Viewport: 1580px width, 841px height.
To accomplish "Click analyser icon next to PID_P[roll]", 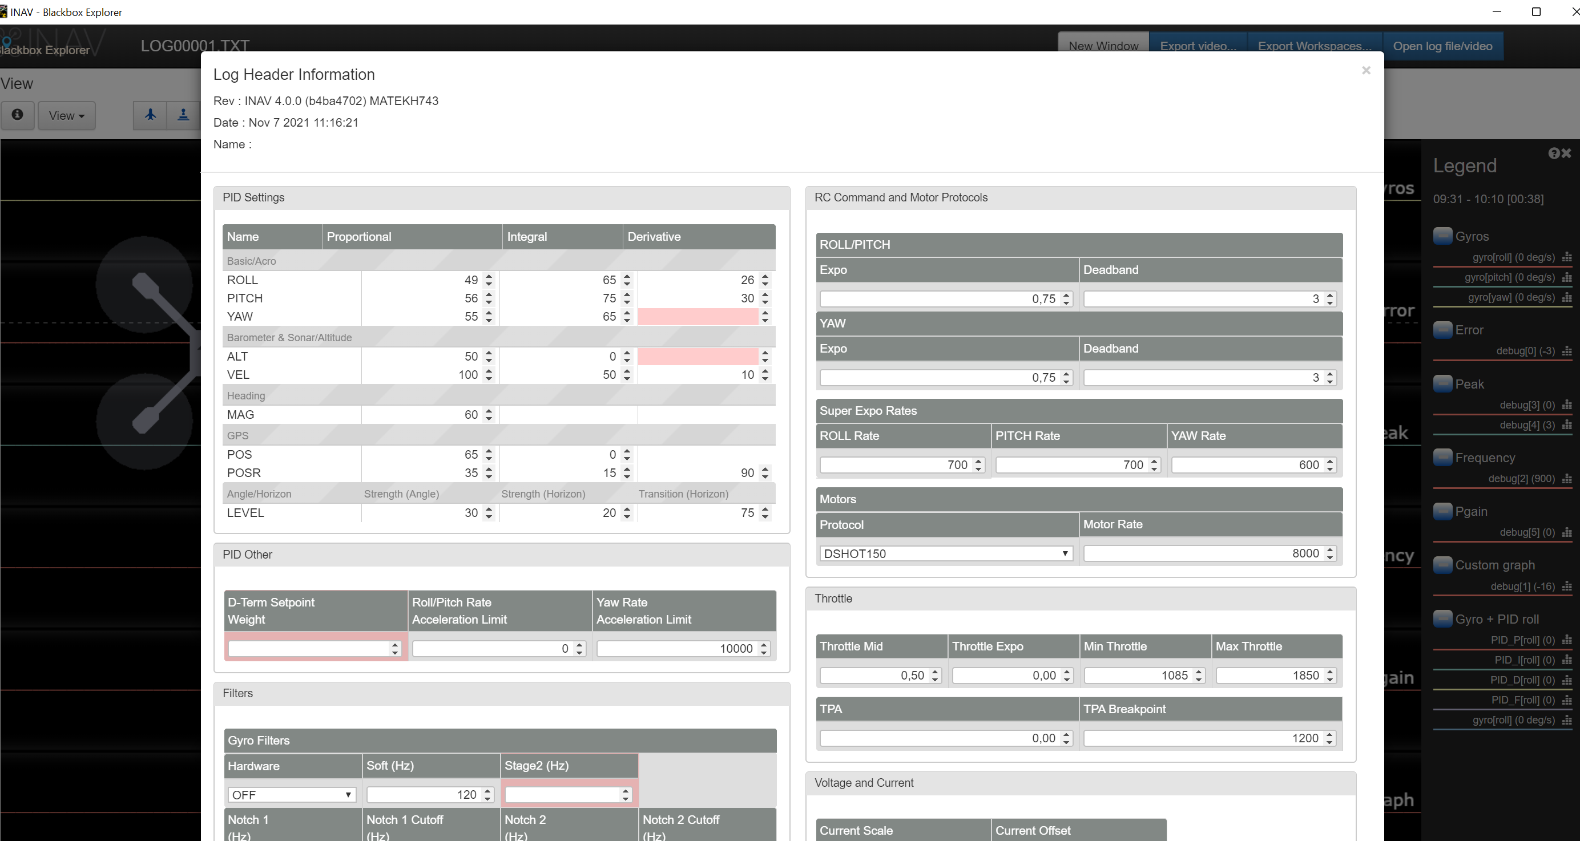I will (x=1566, y=640).
